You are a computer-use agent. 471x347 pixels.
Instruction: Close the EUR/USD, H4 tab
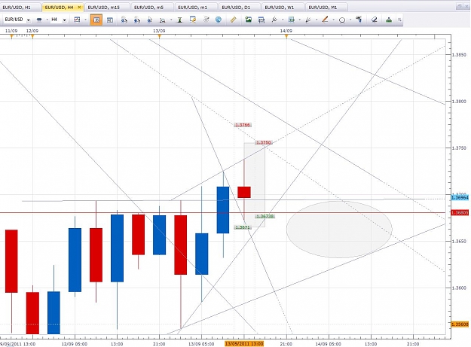click(x=79, y=8)
